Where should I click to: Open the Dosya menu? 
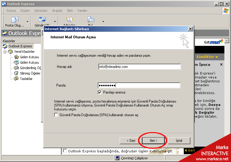tap(11, 11)
